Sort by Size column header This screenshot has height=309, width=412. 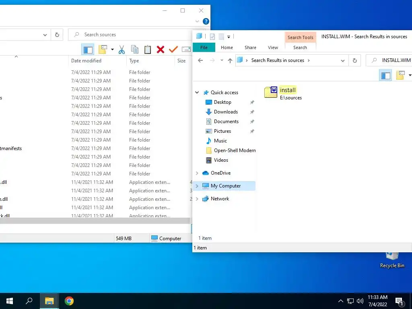(x=181, y=61)
